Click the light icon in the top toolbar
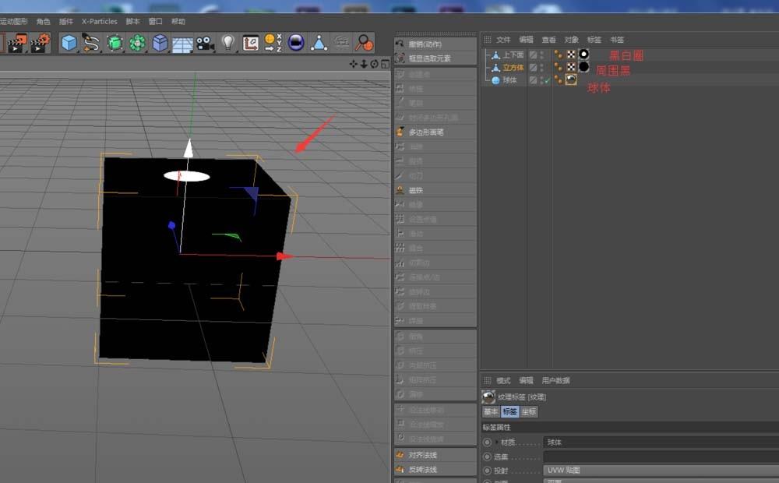This screenshot has height=483, width=779. coord(227,44)
